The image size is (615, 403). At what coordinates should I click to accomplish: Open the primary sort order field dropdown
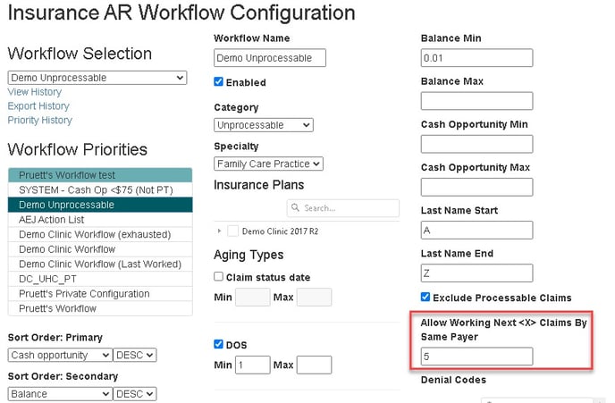tap(59, 355)
